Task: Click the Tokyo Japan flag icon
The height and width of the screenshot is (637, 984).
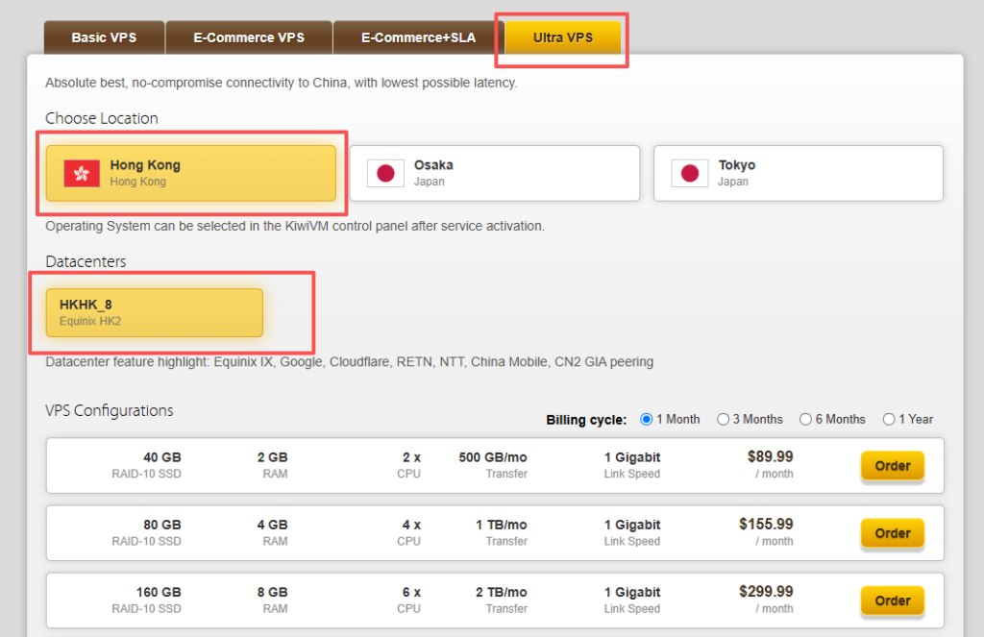Action: [x=689, y=173]
